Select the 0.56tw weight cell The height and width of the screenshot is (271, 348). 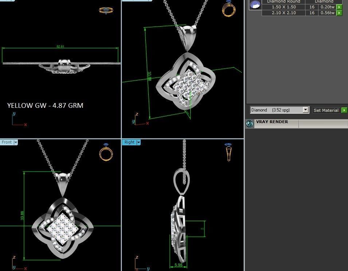tap(327, 13)
